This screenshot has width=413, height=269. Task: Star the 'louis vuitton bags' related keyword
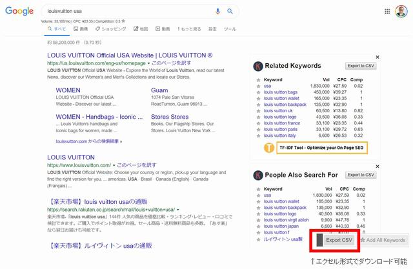[259, 92]
